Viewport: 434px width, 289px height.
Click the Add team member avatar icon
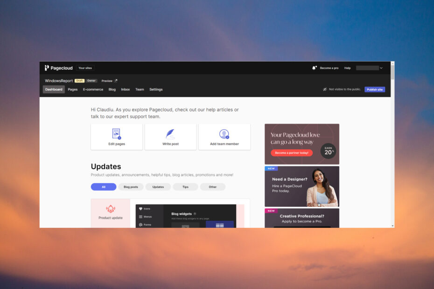click(x=224, y=134)
